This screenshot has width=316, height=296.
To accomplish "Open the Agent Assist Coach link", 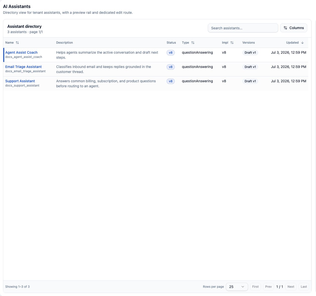I will point(21,52).
